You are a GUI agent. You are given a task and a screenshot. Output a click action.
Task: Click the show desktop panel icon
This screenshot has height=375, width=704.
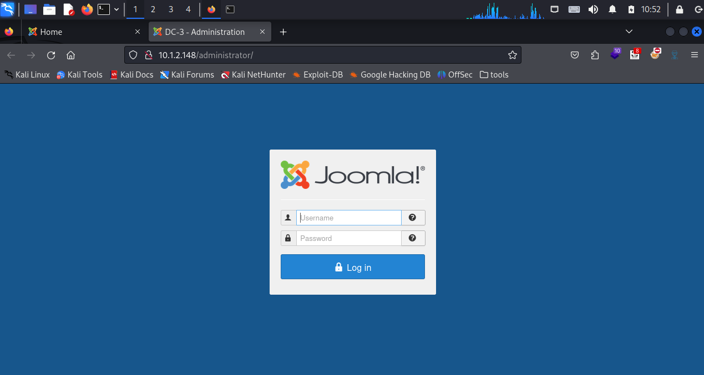[x=31, y=9]
